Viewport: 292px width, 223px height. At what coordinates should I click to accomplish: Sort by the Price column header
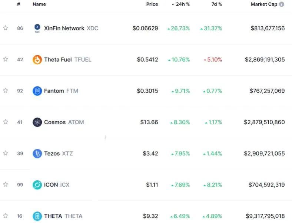[x=152, y=4]
